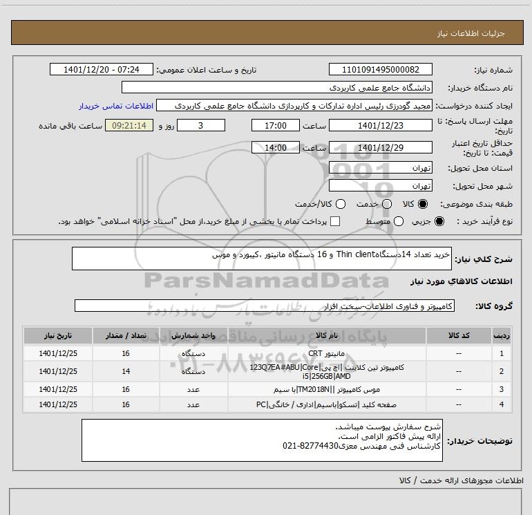The width and height of the screenshot is (532, 515).
Task: Click the days remaining field showing 3
Action: coord(201,125)
